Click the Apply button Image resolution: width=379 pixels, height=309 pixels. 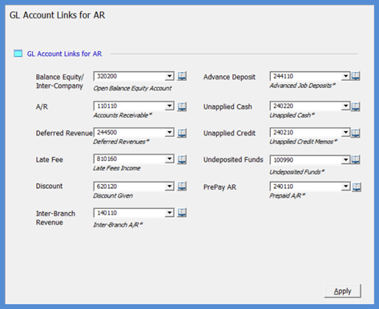(x=342, y=291)
